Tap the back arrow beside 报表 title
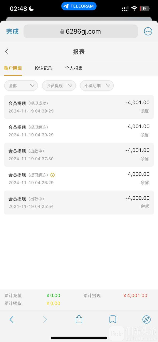The width and height of the screenshot is (158, 342). [7, 52]
